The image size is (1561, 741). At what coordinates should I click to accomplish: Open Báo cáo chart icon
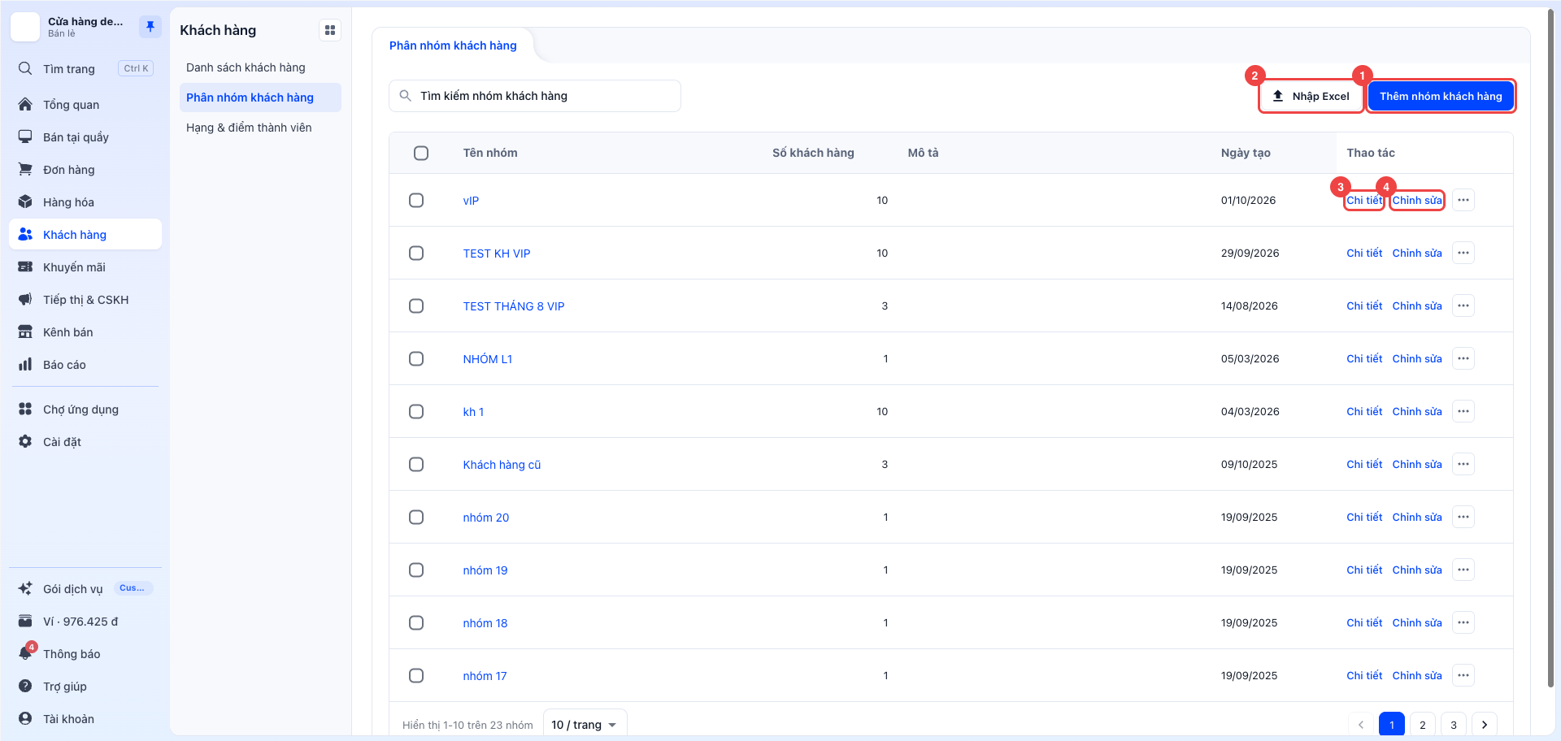pos(25,364)
